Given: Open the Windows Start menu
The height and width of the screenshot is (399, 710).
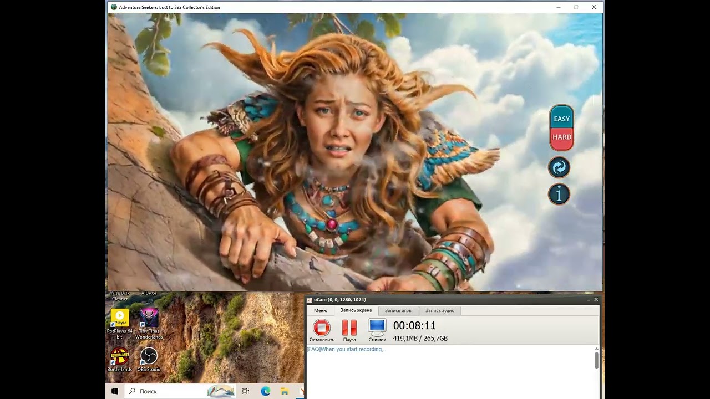Looking at the screenshot, I should [x=115, y=391].
